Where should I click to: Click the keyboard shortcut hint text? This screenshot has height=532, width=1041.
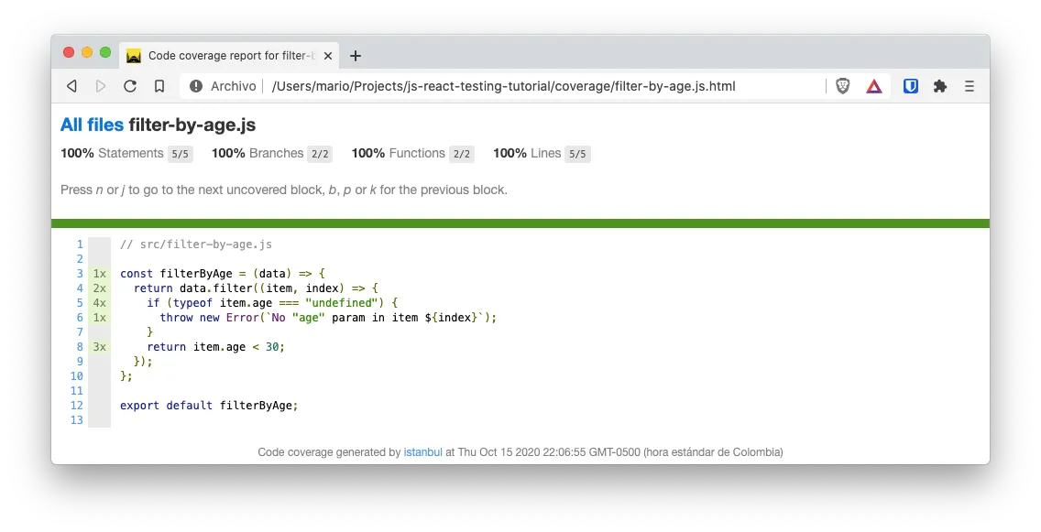click(x=284, y=190)
